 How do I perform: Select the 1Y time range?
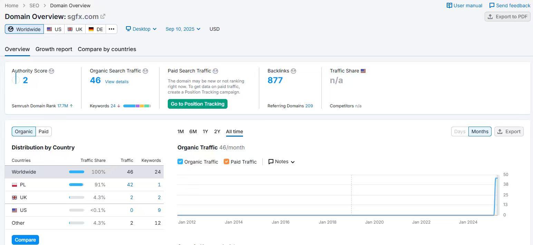(x=205, y=131)
